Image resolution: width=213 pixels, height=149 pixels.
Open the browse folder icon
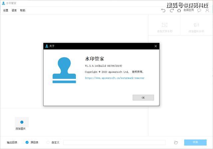(176, 142)
